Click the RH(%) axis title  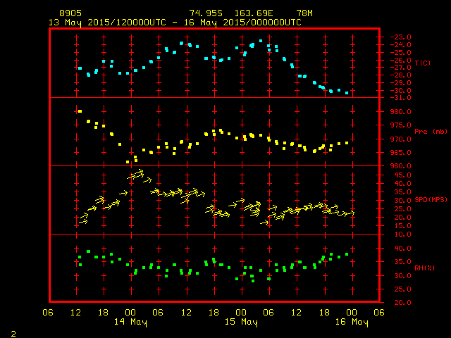click(424, 268)
